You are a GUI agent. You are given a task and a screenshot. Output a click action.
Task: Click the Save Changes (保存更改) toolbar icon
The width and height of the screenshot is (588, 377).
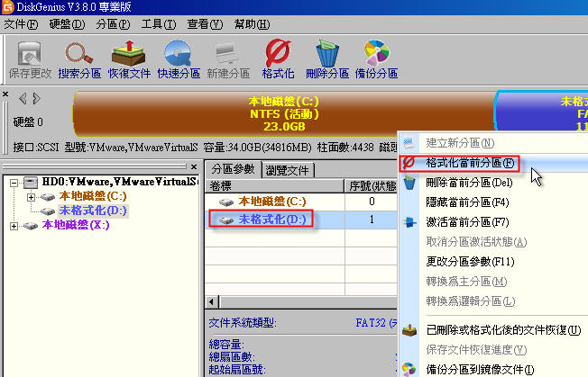click(x=30, y=59)
